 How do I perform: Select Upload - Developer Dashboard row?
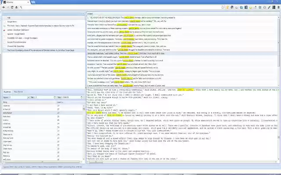[43, 30]
